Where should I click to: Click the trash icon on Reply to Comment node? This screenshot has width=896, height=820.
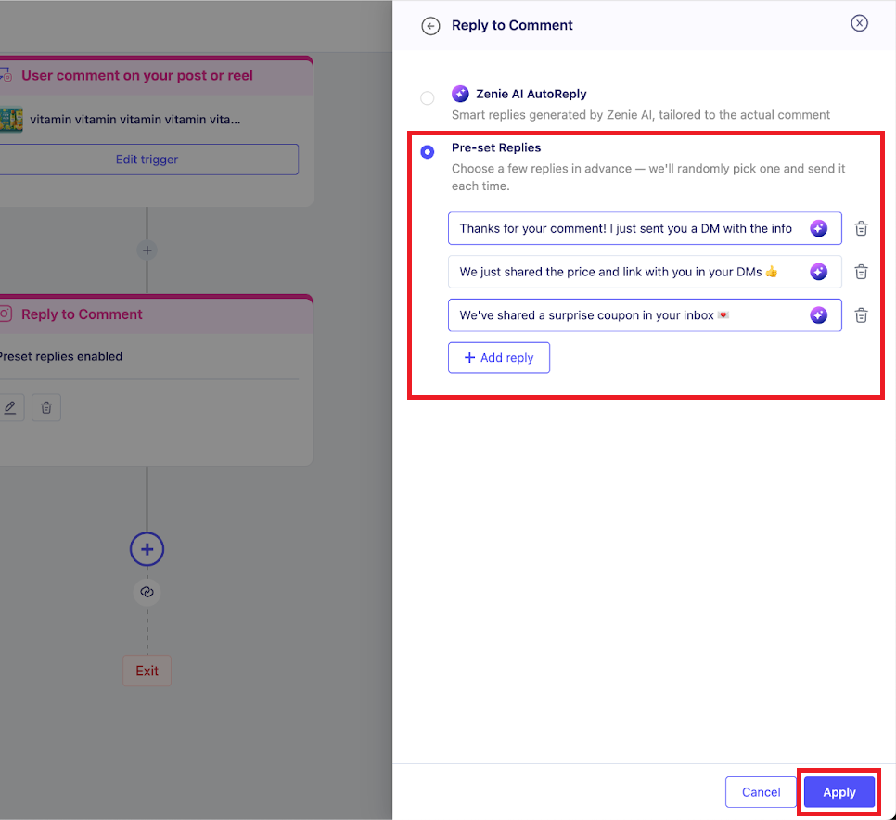46,407
